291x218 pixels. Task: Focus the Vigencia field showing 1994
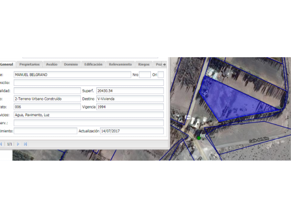tap(130, 107)
